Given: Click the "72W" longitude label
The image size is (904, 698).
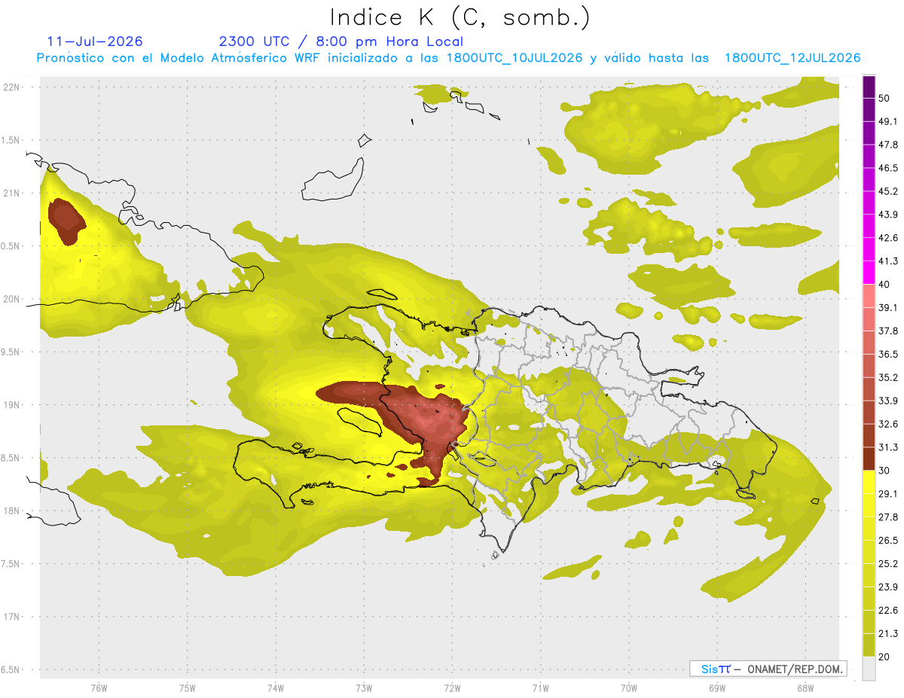Looking at the screenshot, I should [x=452, y=687].
